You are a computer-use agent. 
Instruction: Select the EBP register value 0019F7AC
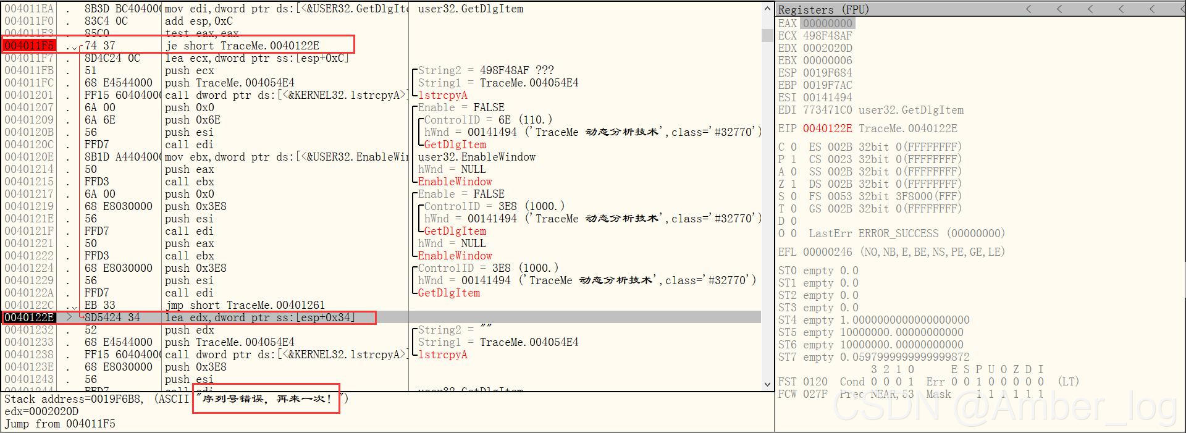828,85
